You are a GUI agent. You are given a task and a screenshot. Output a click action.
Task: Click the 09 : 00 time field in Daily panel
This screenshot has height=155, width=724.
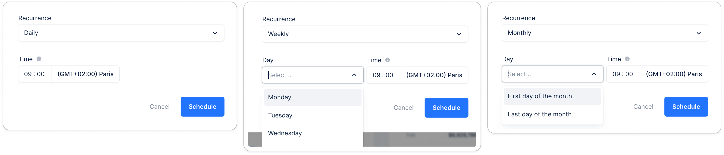pos(35,74)
